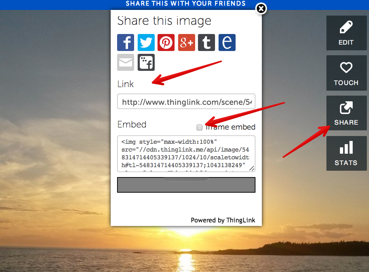This screenshot has width=369, height=272.
Task: Grab the embed textarea resize handle
Action: (x=252, y=169)
